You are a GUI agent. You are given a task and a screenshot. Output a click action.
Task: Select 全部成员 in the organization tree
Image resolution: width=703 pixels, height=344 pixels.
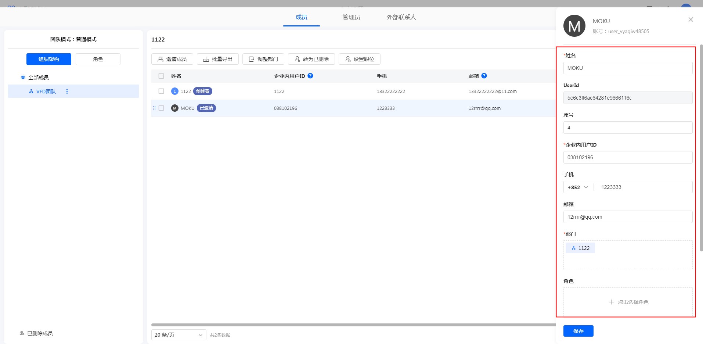point(38,78)
